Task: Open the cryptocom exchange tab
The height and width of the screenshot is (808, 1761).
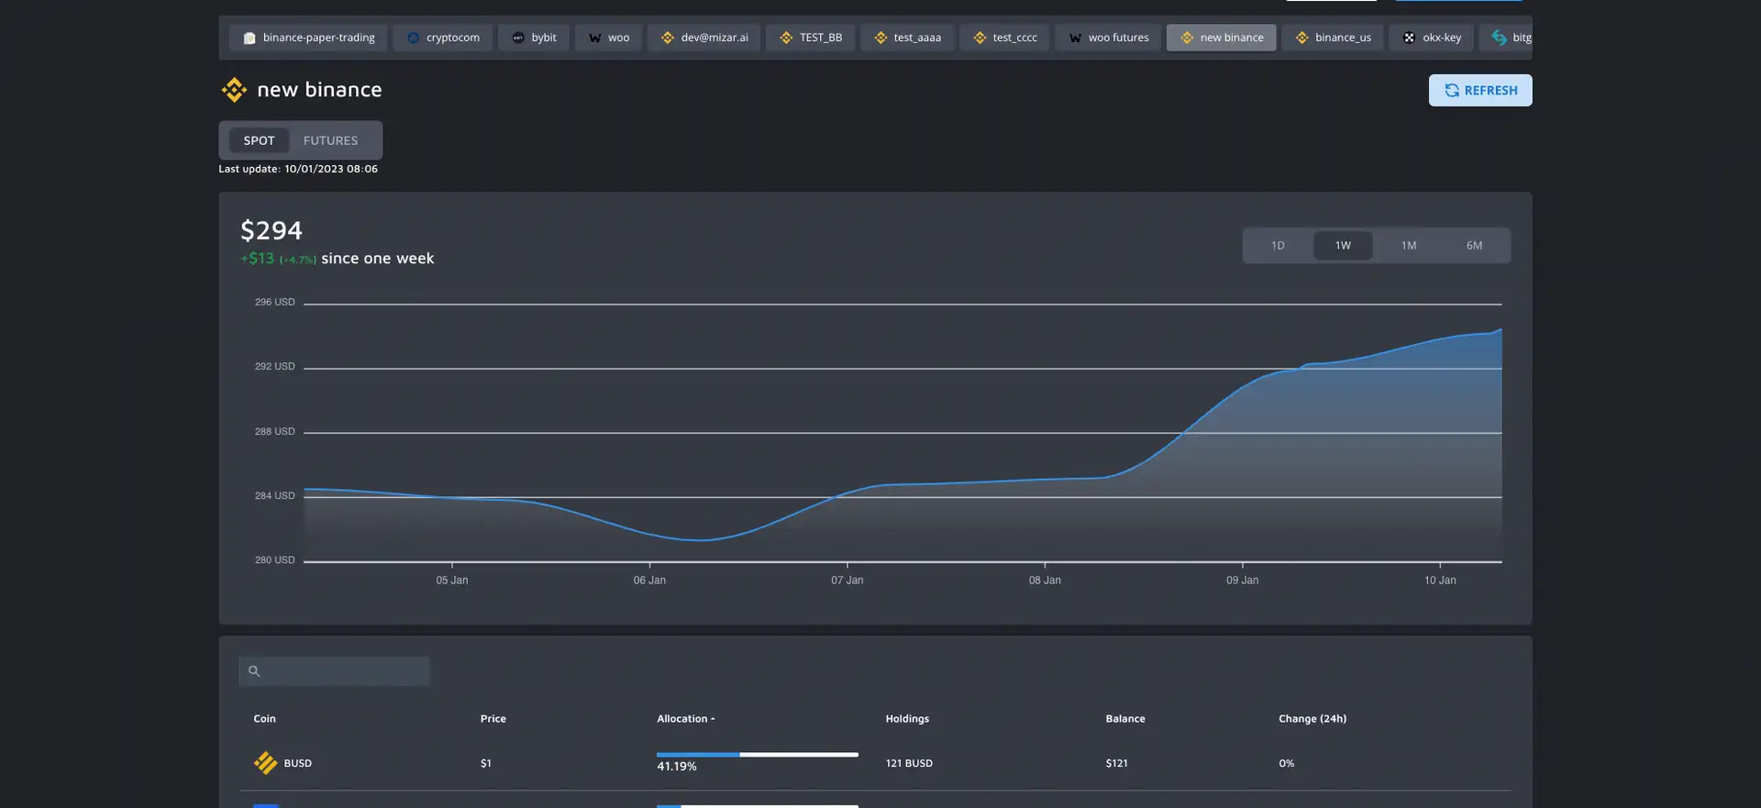Action: pyautogui.click(x=443, y=38)
